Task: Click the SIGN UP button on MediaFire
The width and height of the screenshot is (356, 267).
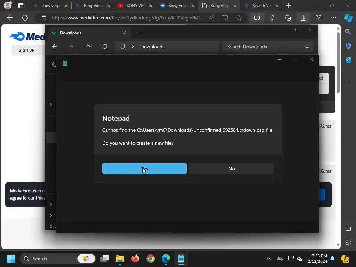Action: (x=26, y=50)
